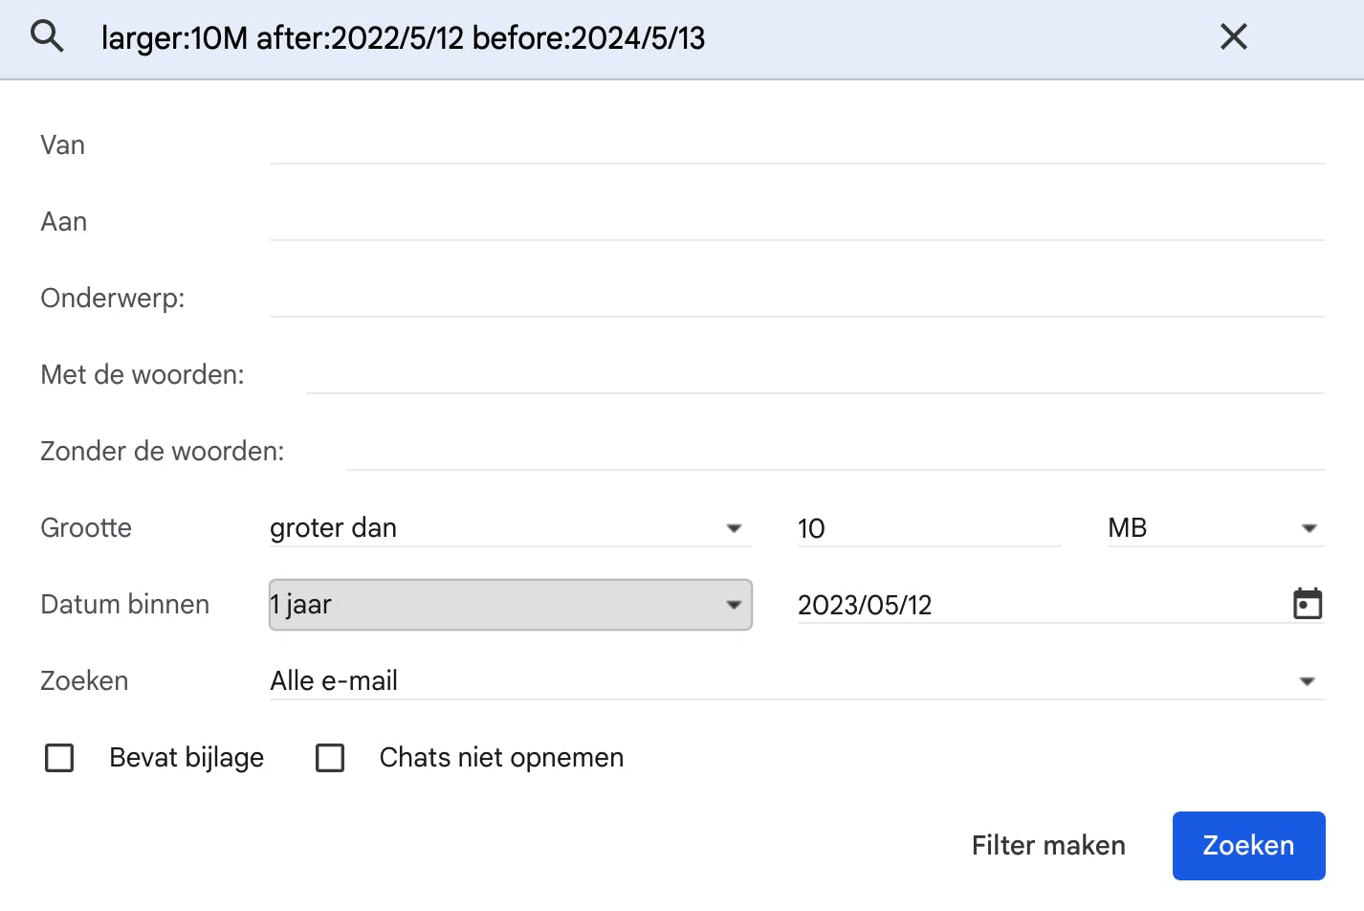Click the magnifying glass search icon
This screenshot has height=911, width=1364.
pos(47,37)
